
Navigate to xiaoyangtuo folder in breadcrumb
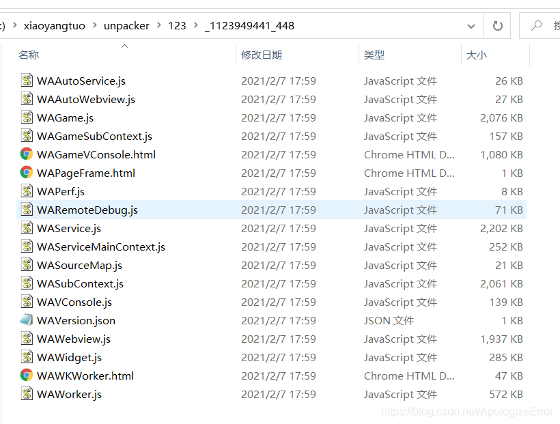pyautogui.click(x=54, y=26)
